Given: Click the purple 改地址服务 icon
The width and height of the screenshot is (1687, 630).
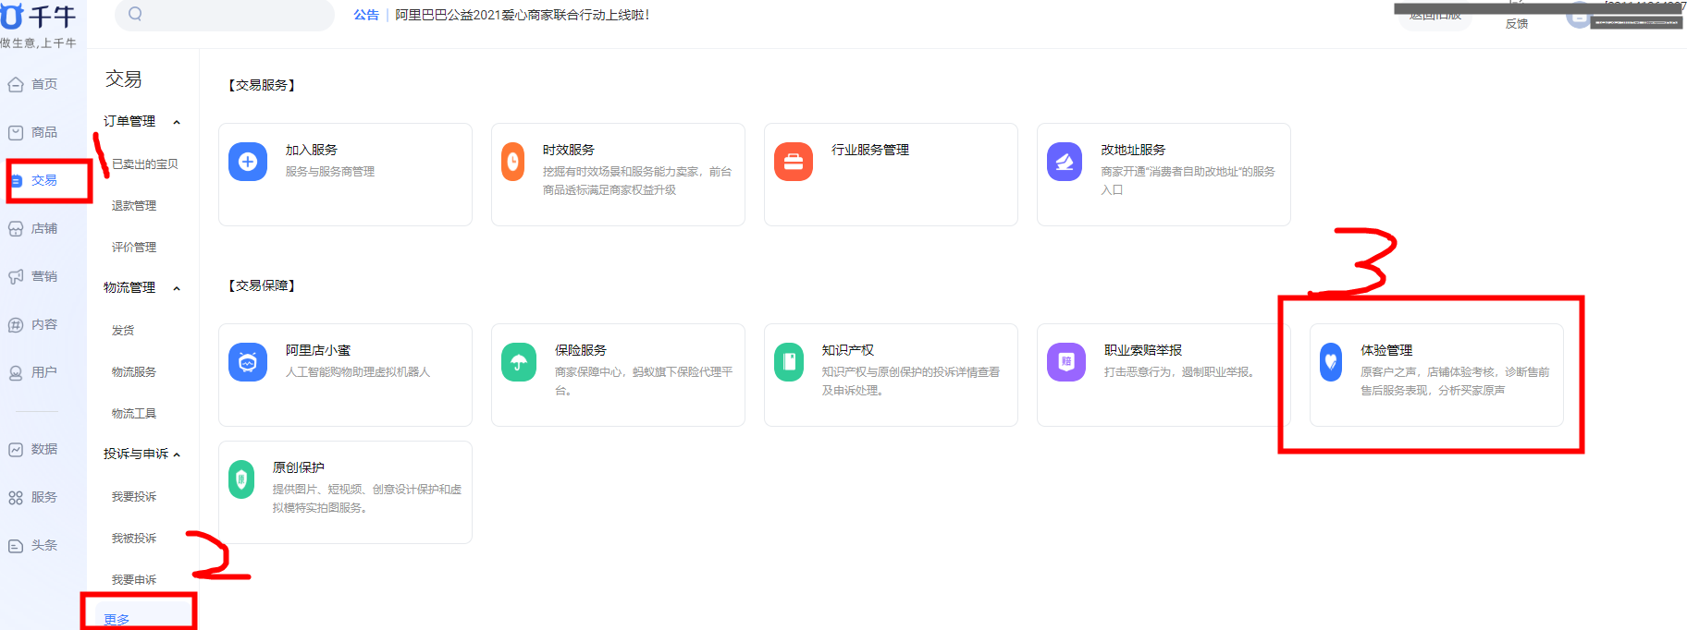Looking at the screenshot, I should click(1064, 162).
